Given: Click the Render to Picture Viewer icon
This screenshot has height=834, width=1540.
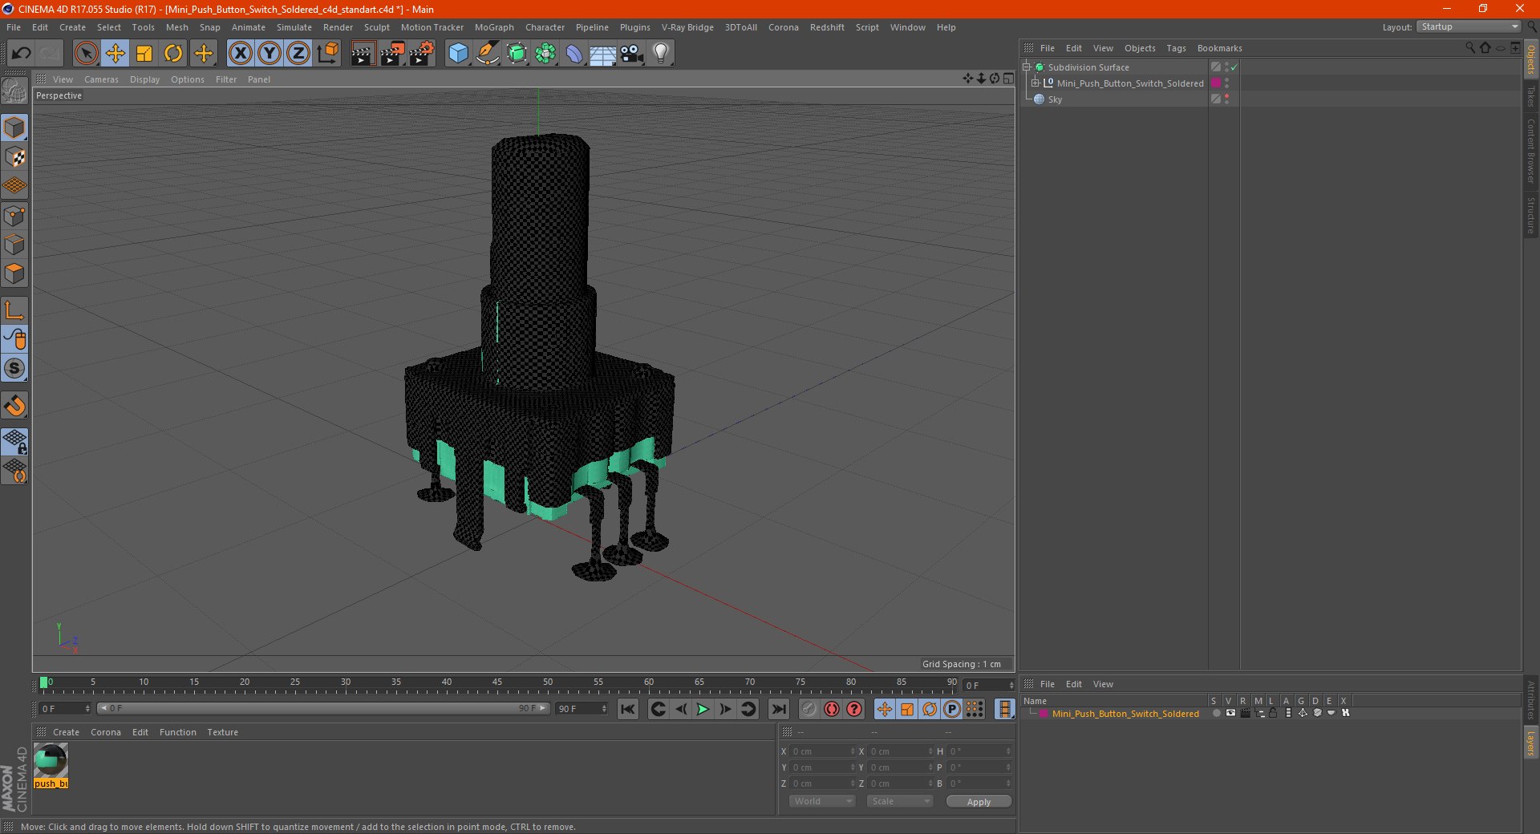Looking at the screenshot, I should (392, 54).
